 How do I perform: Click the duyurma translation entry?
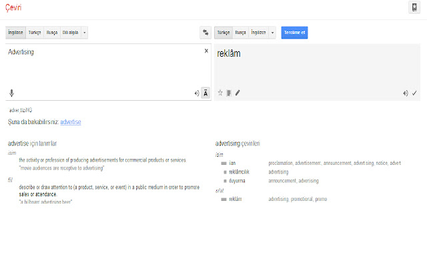pos(237,181)
